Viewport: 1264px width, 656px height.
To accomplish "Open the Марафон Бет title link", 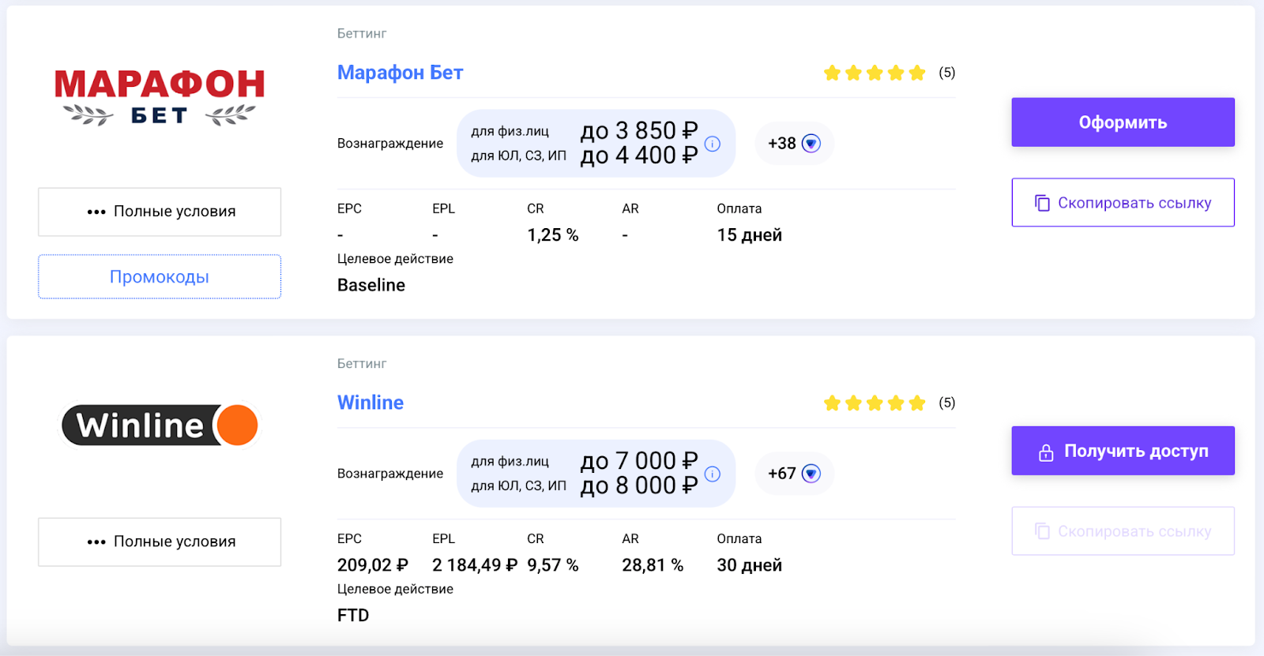I will 400,73.
